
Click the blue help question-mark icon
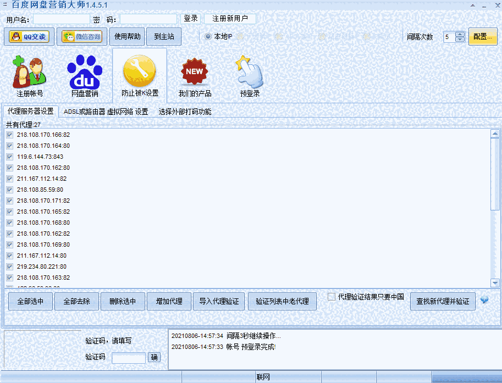tap(484, 301)
